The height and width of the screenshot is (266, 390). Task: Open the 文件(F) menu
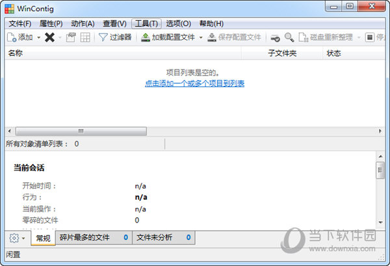coord(20,24)
